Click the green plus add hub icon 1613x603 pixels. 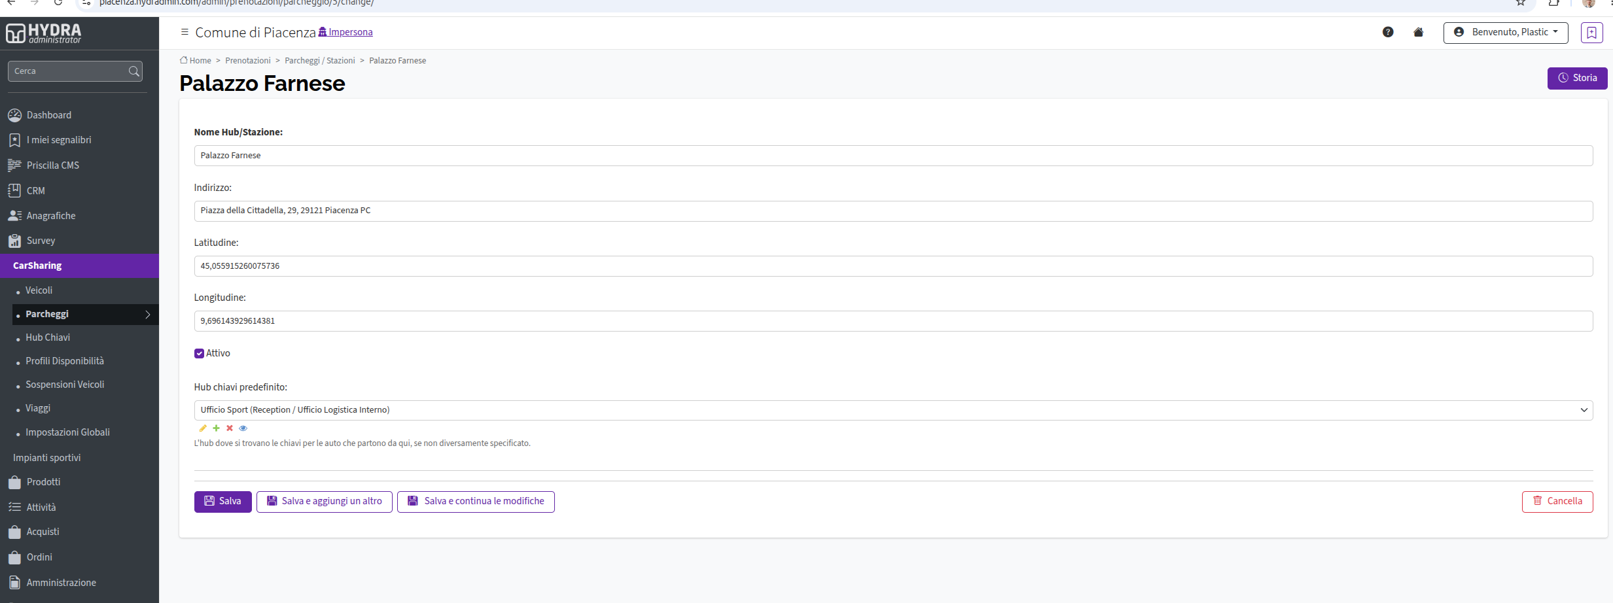[216, 428]
